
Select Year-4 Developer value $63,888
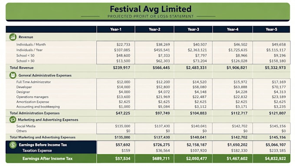pyautogui.click(x=240, y=87)
